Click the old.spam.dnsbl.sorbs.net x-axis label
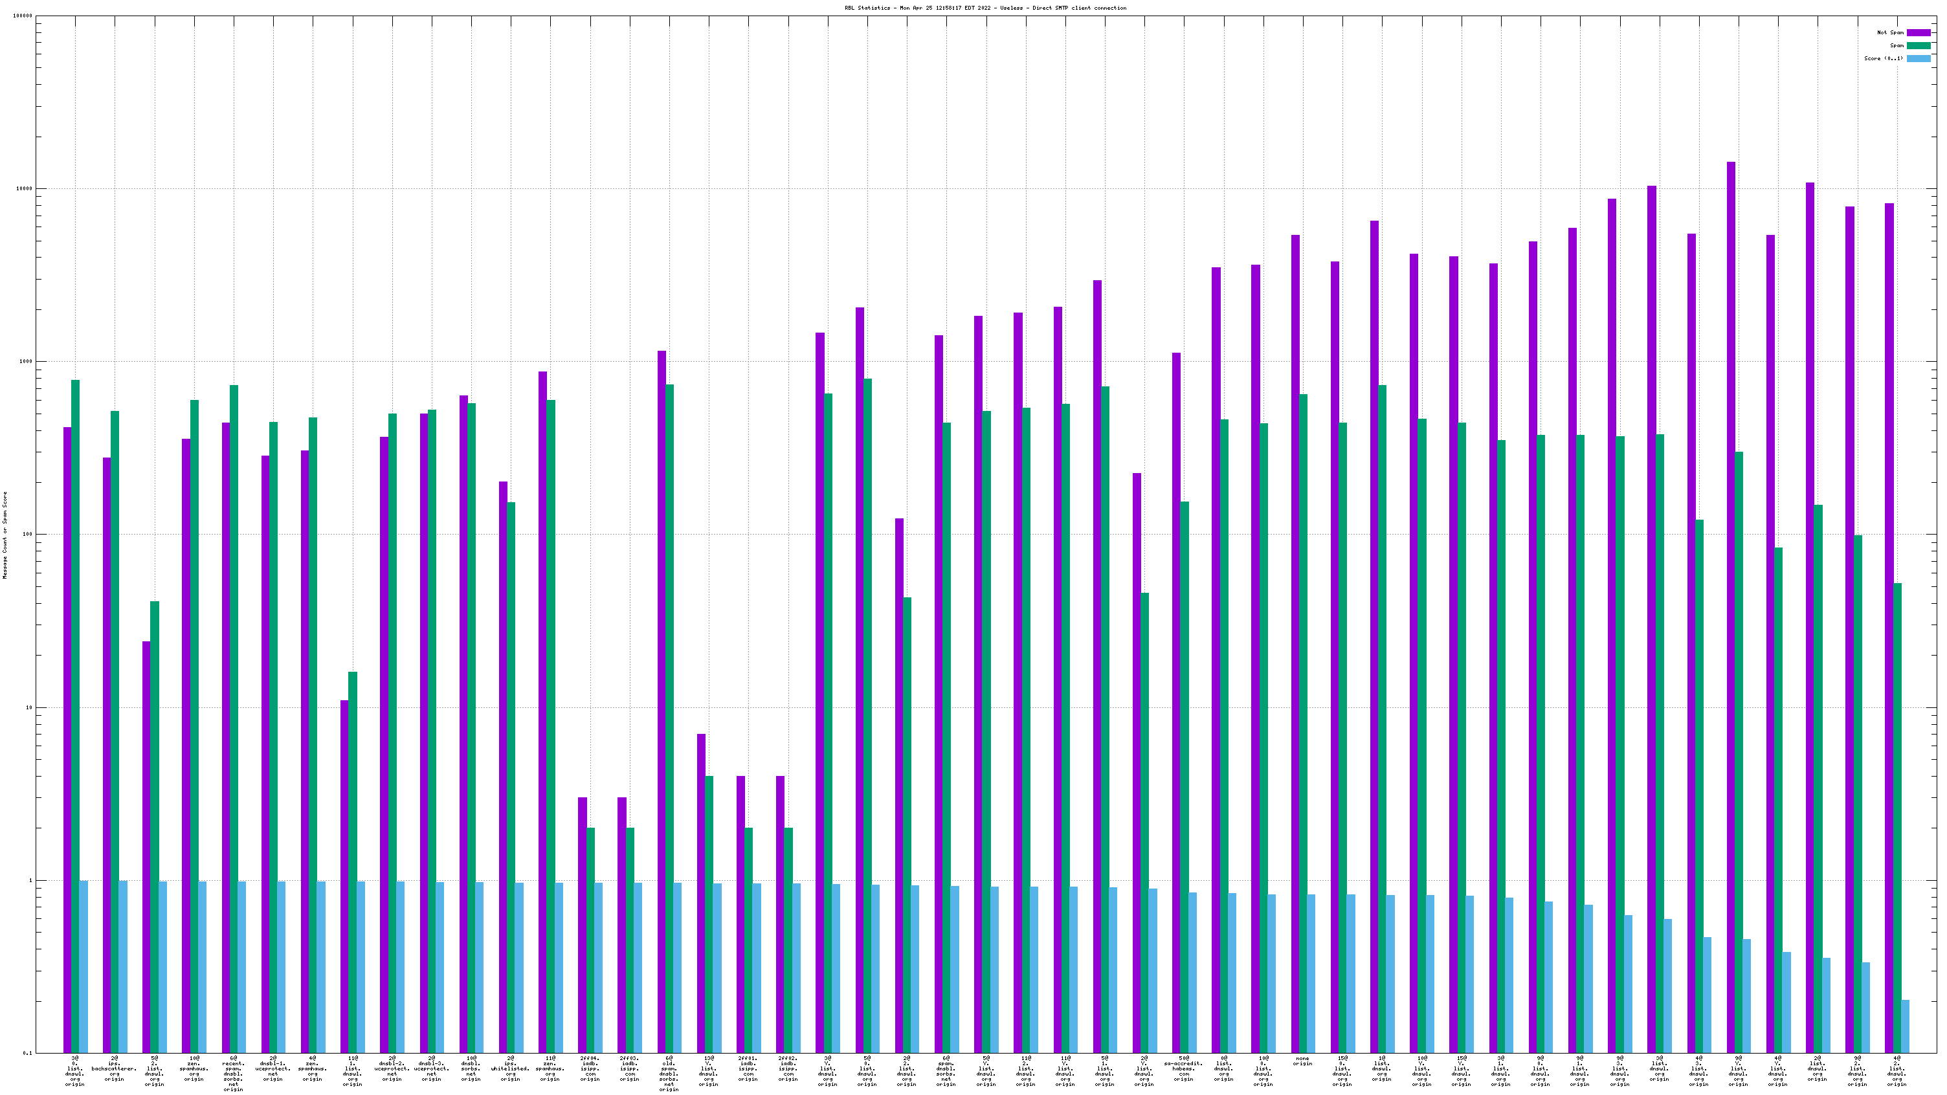 (669, 1074)
